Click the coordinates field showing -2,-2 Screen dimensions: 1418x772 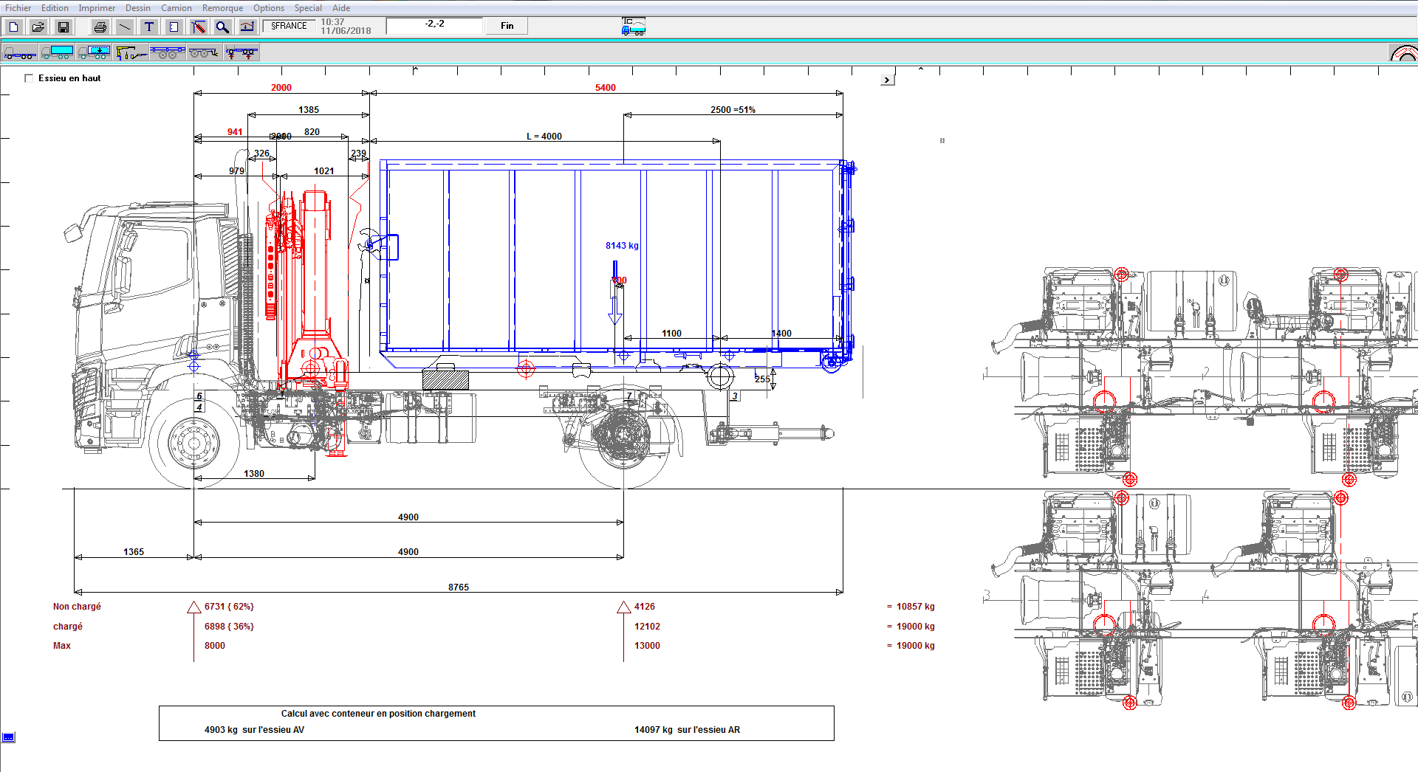click(x=434, y=25)
